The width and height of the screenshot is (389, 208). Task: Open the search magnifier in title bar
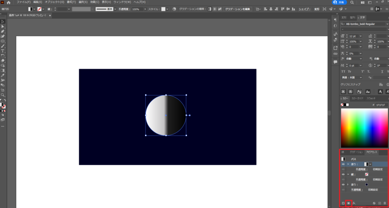coord(352,3)
